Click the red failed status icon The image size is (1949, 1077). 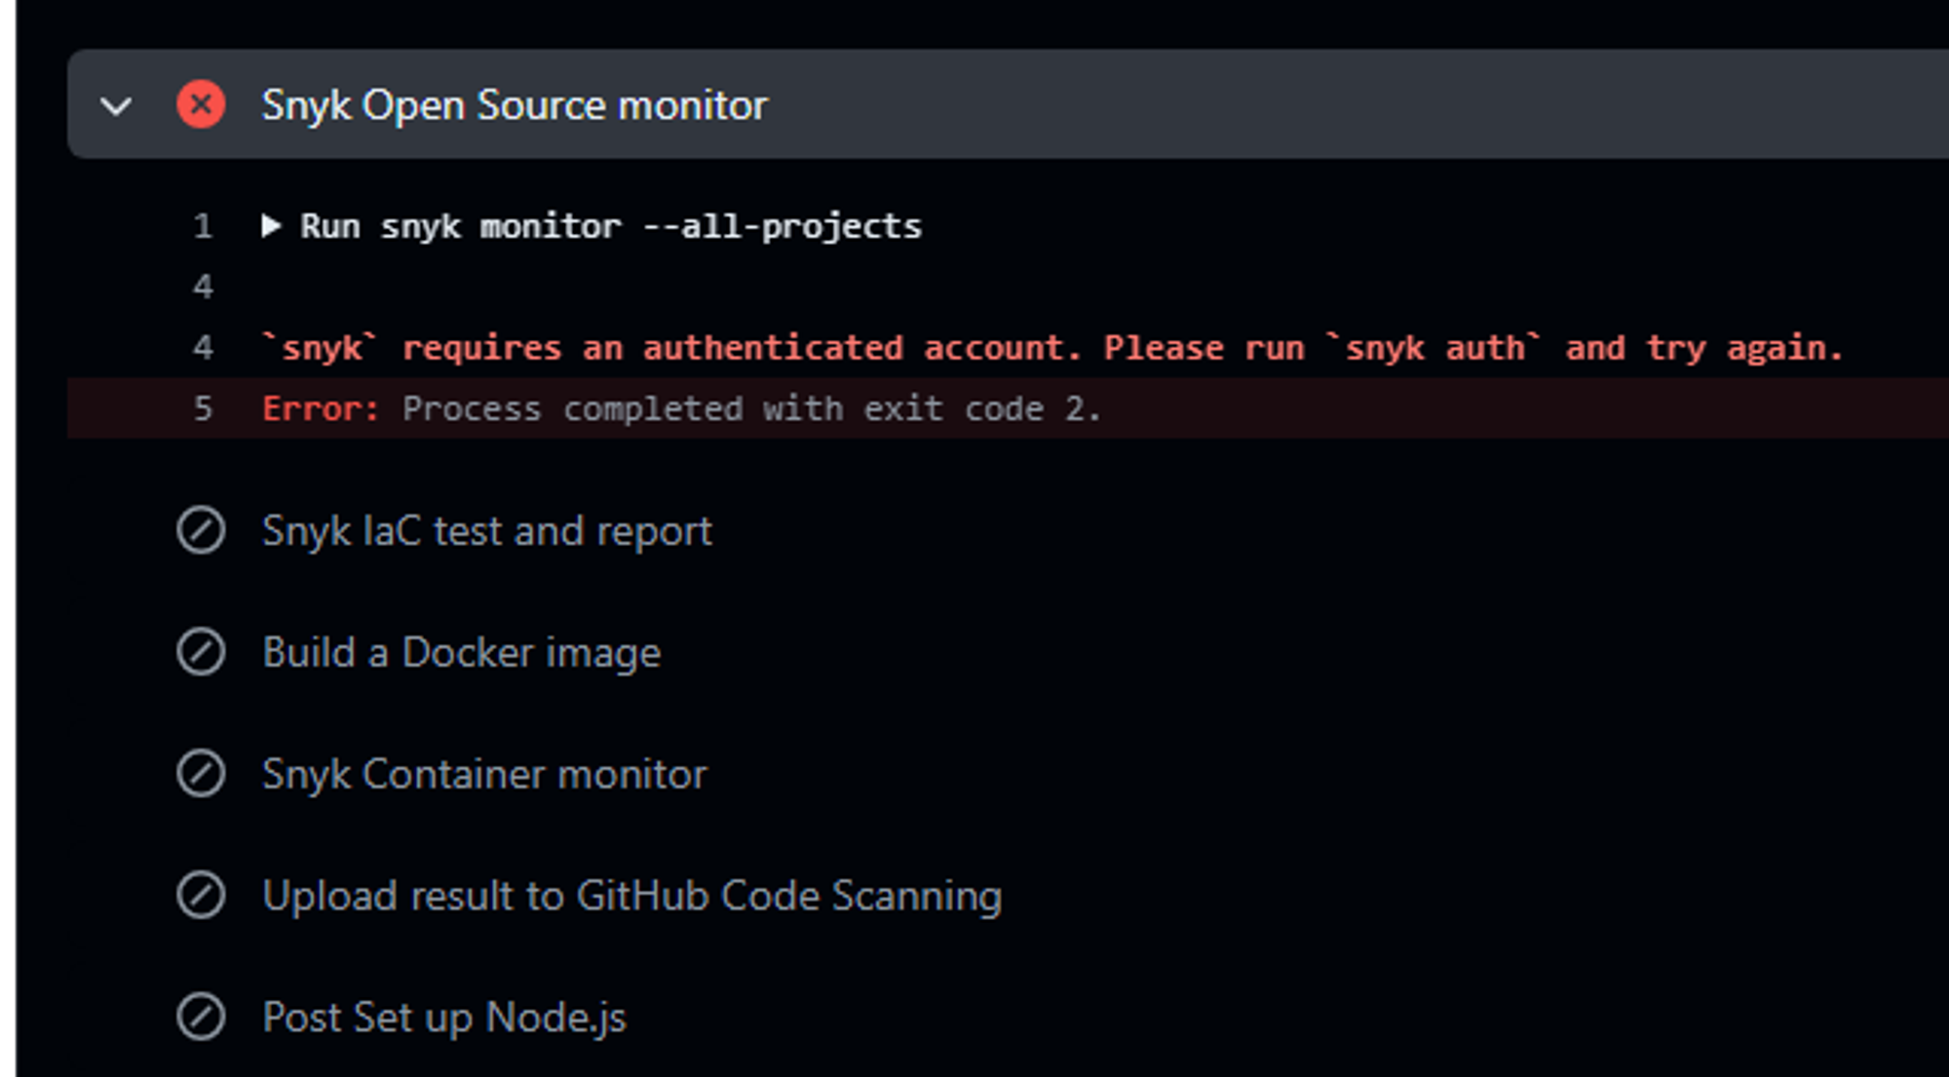(201, 104)
